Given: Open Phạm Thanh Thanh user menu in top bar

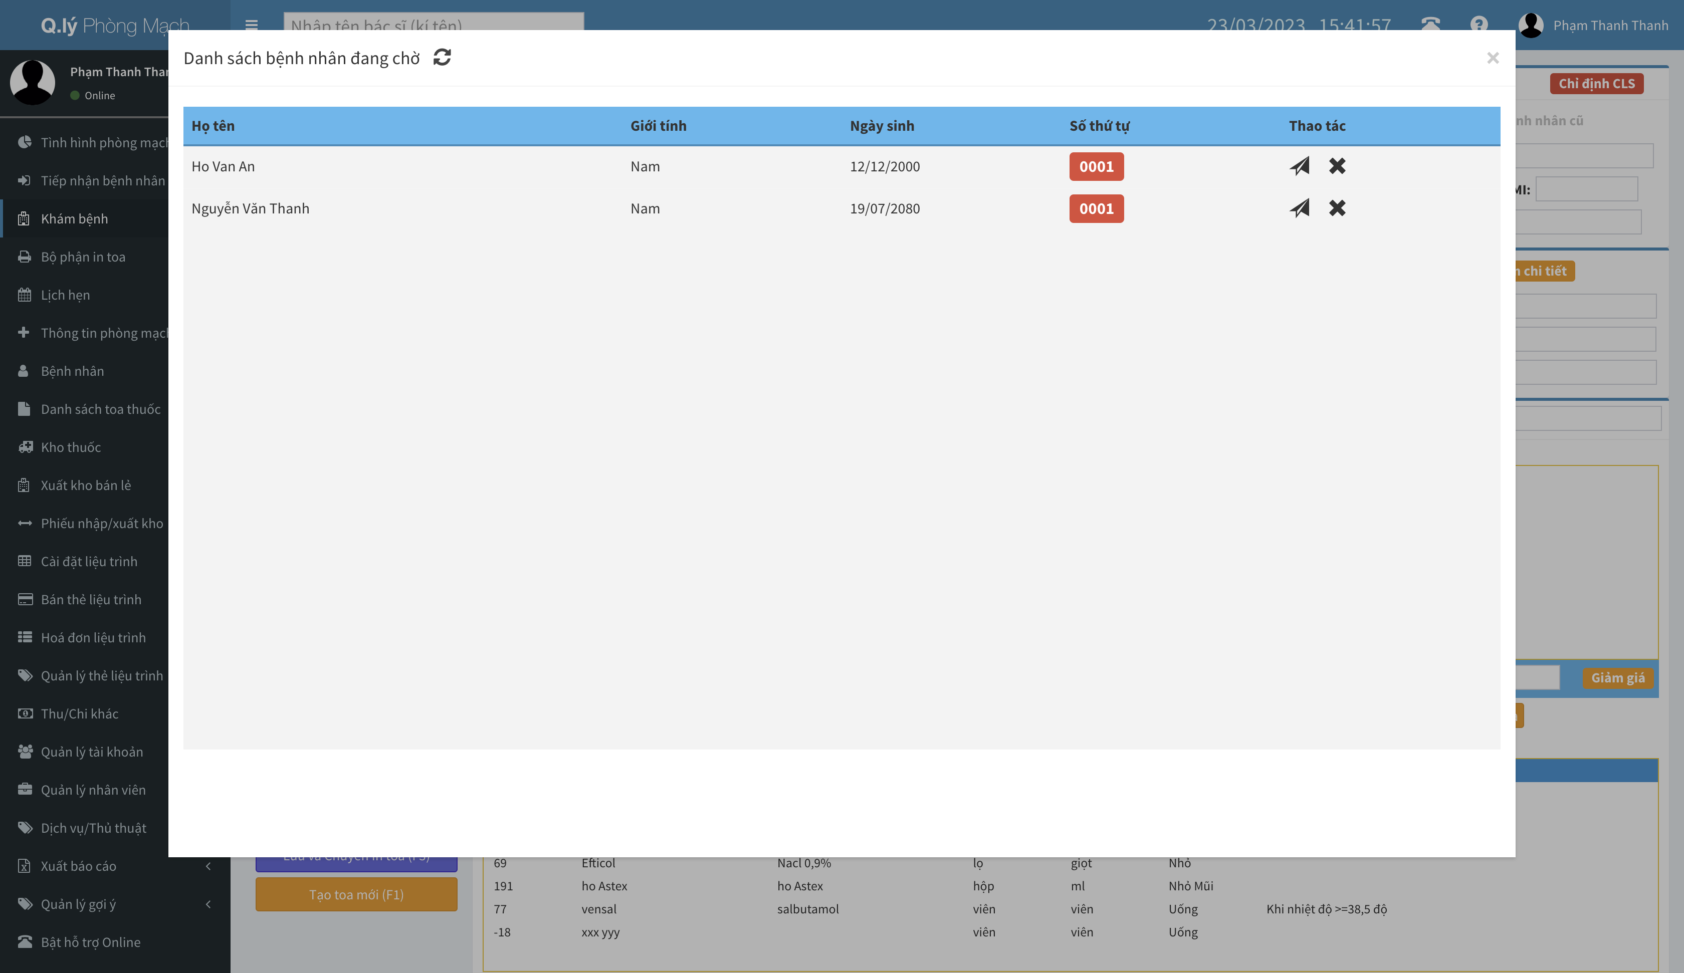Looking at the screenshot, I should click(x=1593, y=26).
